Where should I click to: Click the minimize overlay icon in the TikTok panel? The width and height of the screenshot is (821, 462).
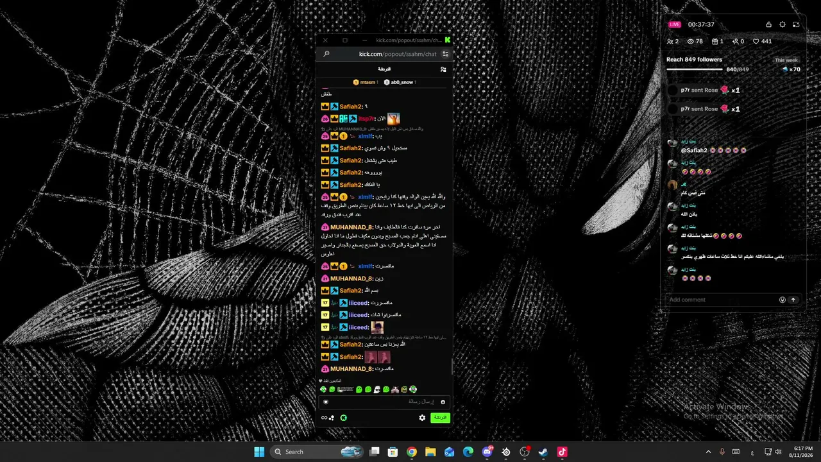click(x=796, y=24)
